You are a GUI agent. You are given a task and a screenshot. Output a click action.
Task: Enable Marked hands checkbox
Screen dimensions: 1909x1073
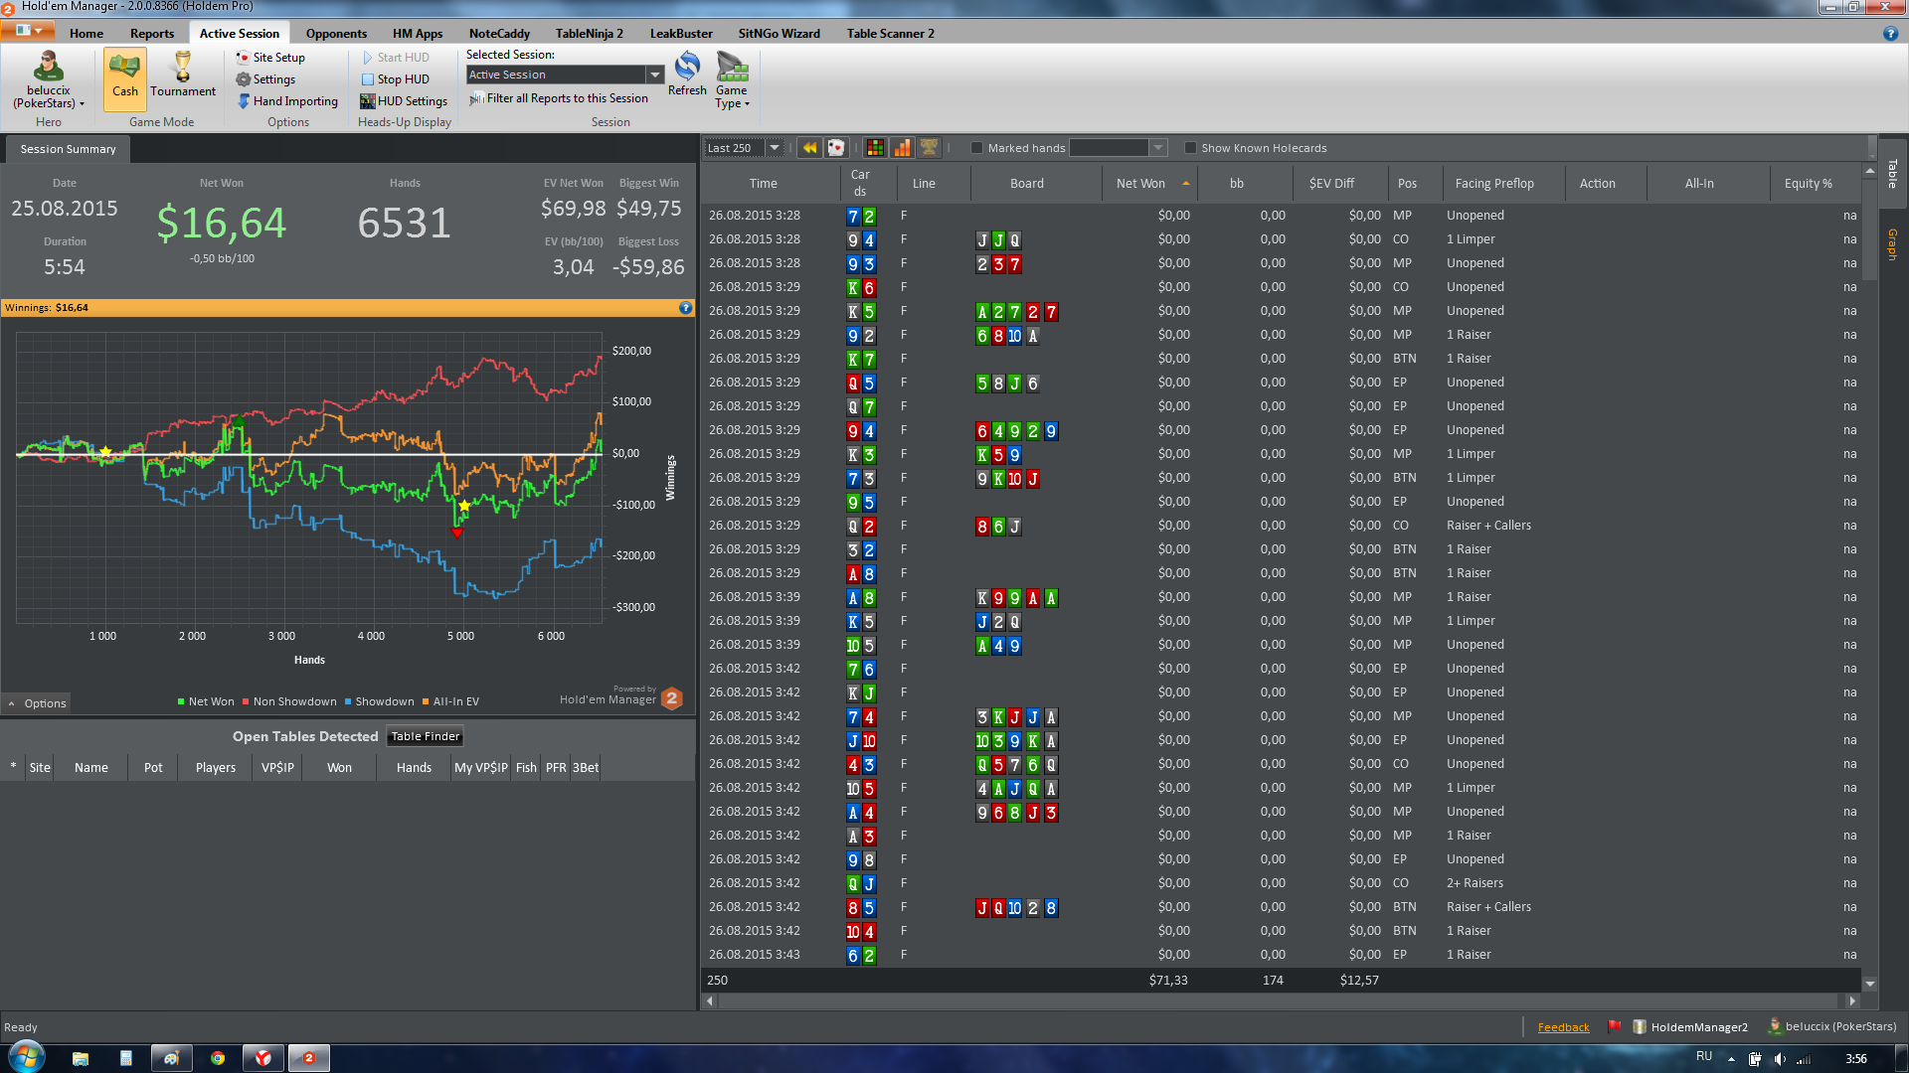tap(976, 148)
